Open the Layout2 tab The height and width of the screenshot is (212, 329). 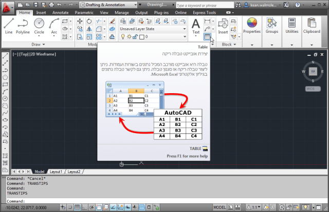pos(74,172)
